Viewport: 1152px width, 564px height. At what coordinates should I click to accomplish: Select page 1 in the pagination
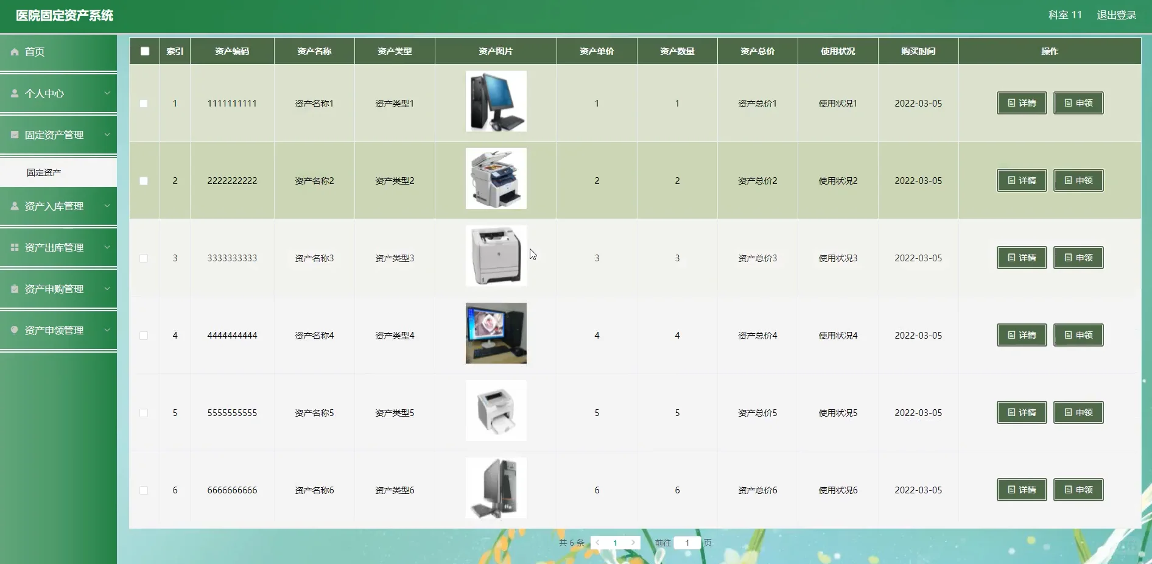pos(615,543)
